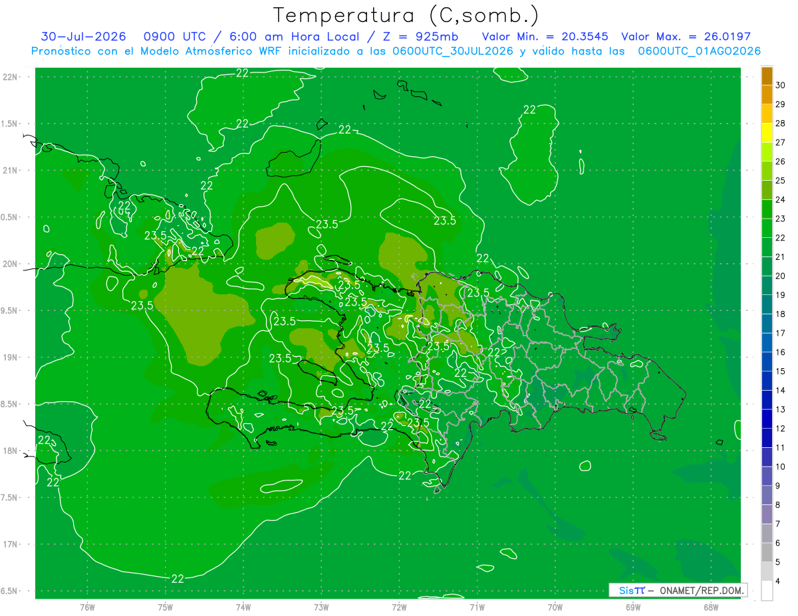
Task: Click the "30" color scale label
Action: click(x=782, y=85)
